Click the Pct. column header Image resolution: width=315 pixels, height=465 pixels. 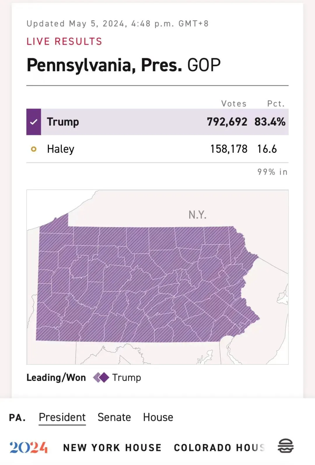276,104
